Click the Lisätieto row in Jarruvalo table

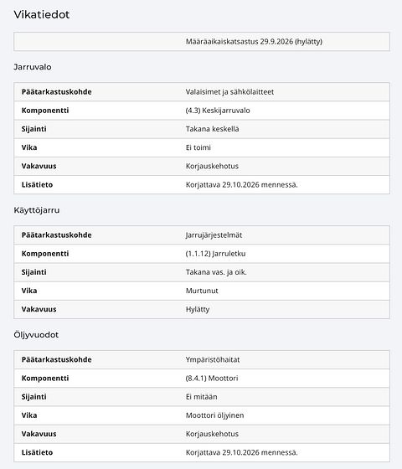pos(202,184)
